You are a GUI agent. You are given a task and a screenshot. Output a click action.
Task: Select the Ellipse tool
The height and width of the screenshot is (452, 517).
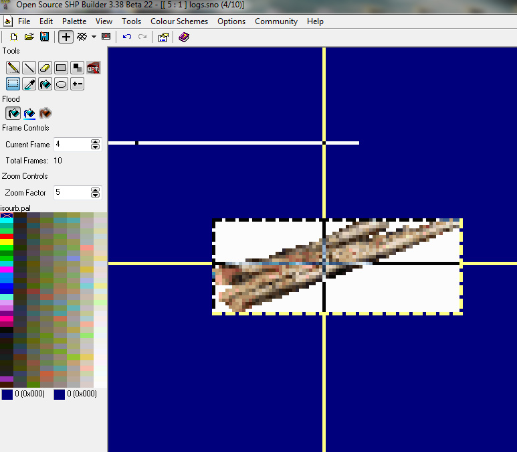coord(61,84)
